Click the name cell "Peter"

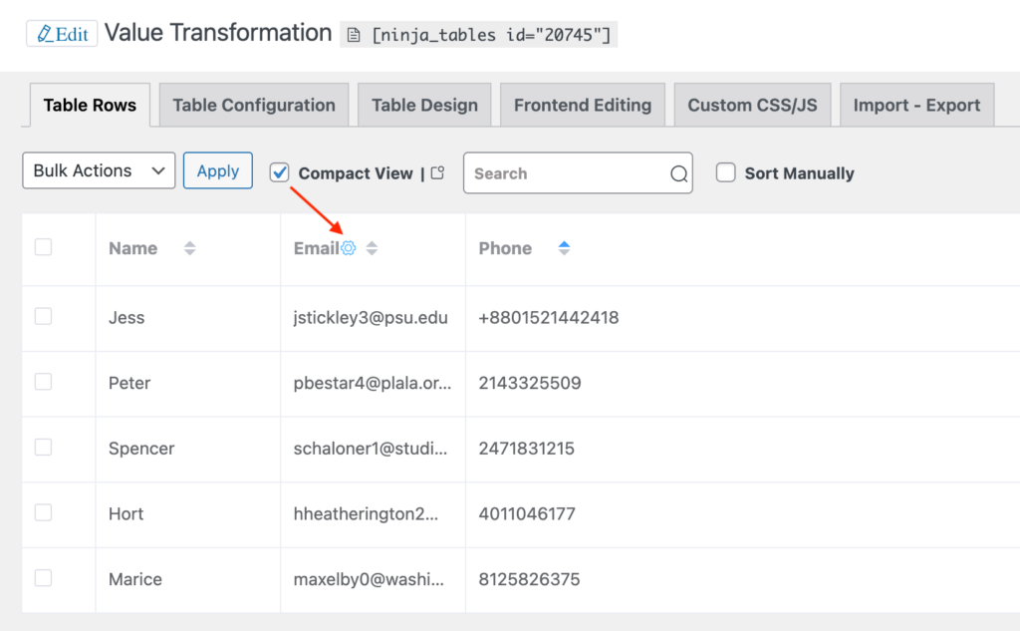pos(129,383)
